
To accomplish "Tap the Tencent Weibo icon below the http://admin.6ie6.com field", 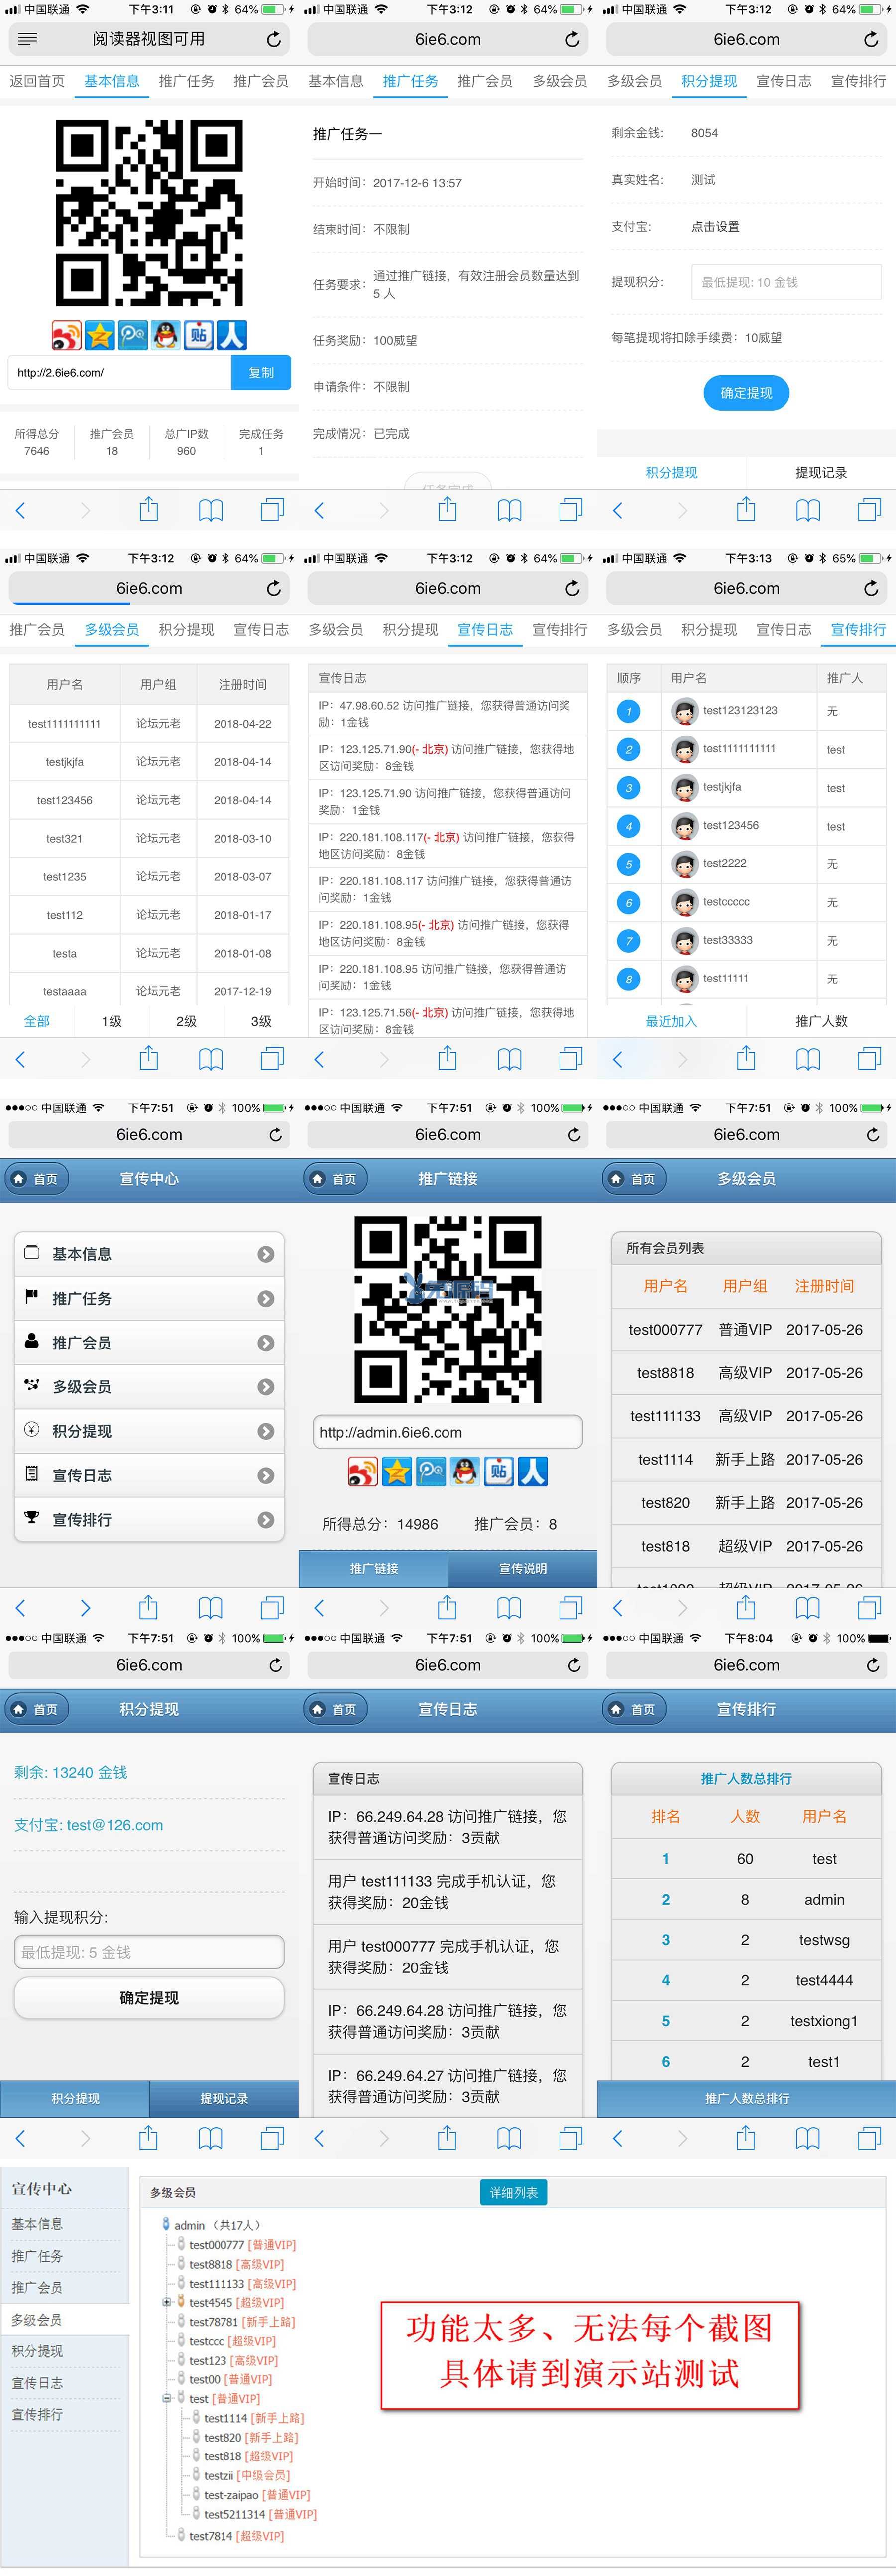I will (431, 1471).
